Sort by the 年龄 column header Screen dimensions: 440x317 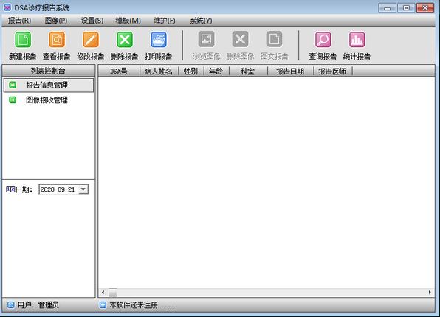point(216,72)
